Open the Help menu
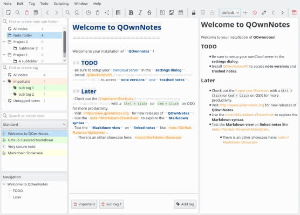Image resolution: width=300 pixels, height=215 pixels. click(x=97, y=4)
